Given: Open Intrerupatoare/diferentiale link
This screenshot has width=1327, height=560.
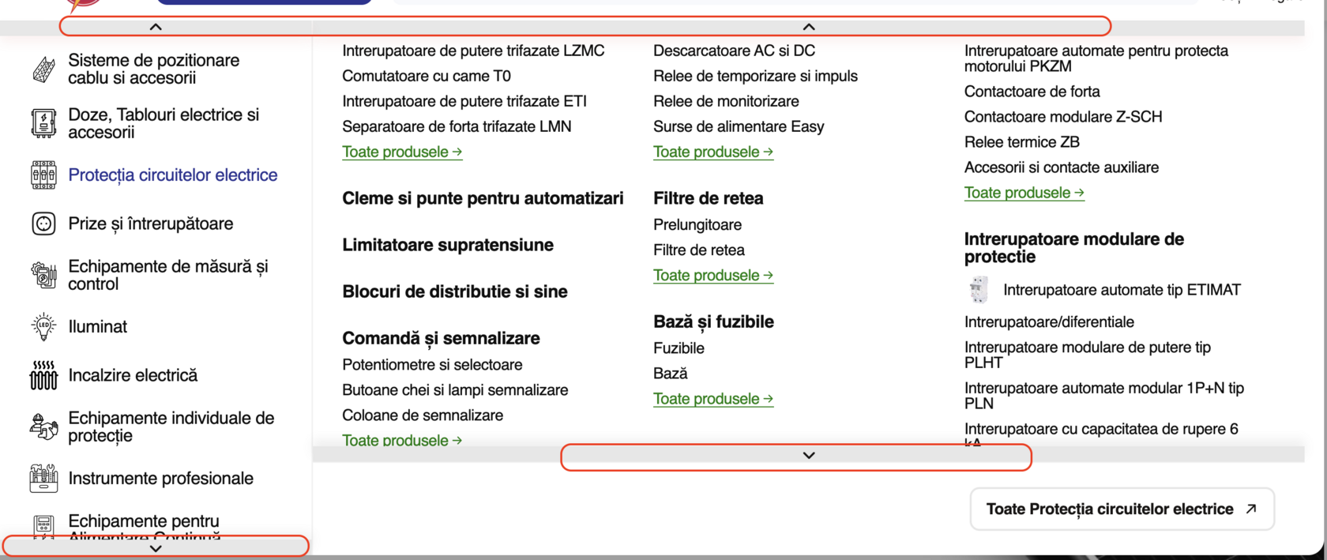Looking at the screenshot, I should [x=1049, y=322].
